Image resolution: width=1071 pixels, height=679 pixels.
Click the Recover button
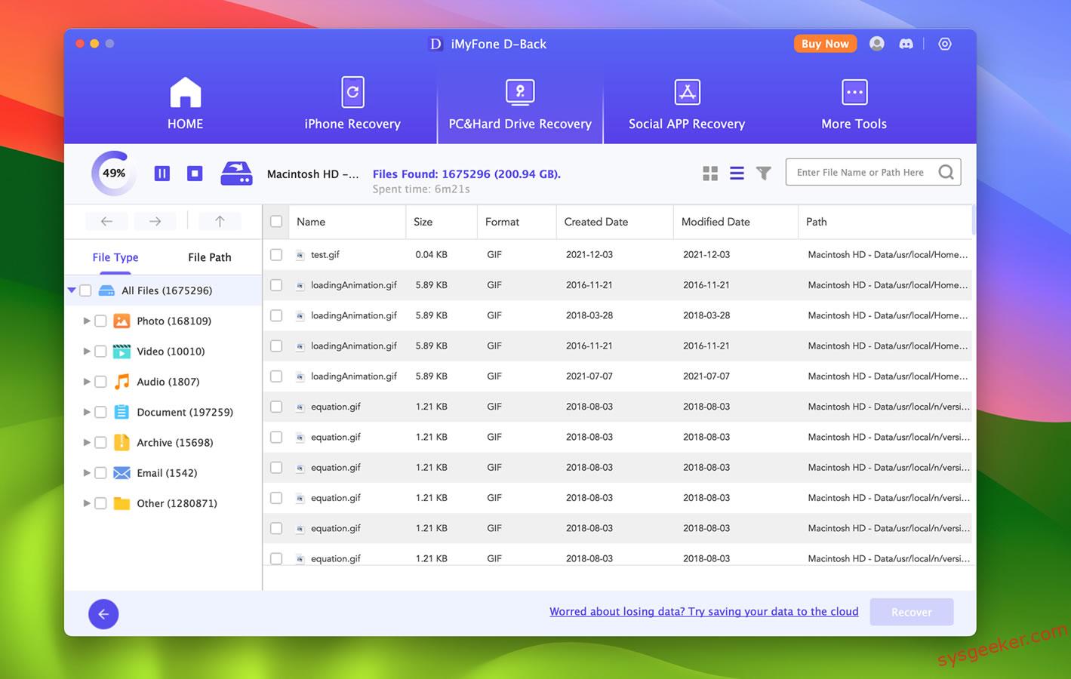pyautogui.click(x=911, y=612)
